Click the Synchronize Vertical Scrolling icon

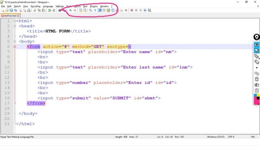click(x=80, y=10)
